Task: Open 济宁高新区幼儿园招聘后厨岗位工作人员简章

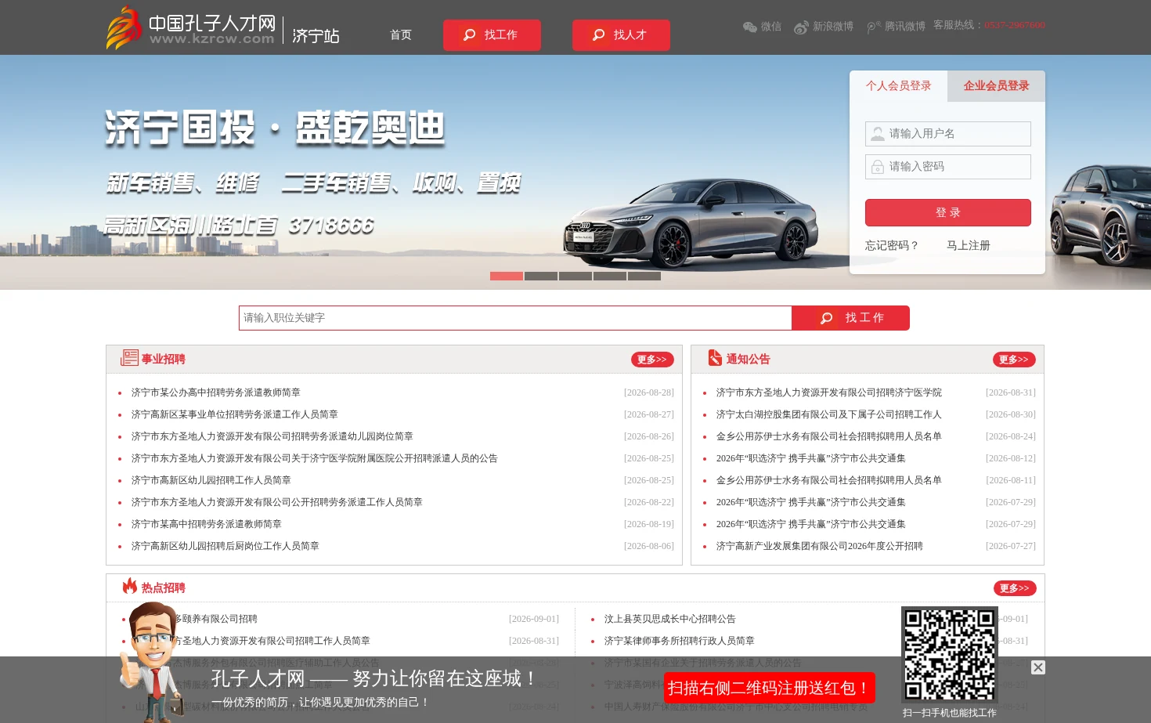Action: [226, 546]
